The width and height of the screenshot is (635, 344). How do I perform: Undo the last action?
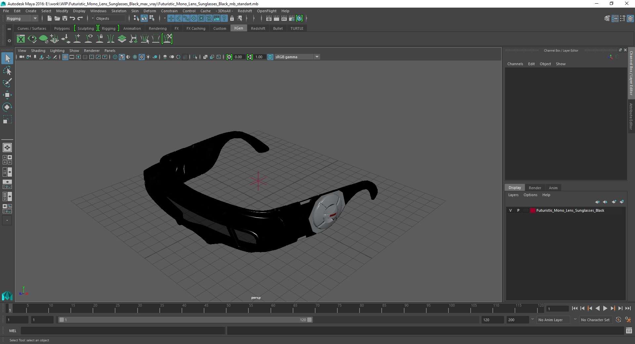click(72, 19)
